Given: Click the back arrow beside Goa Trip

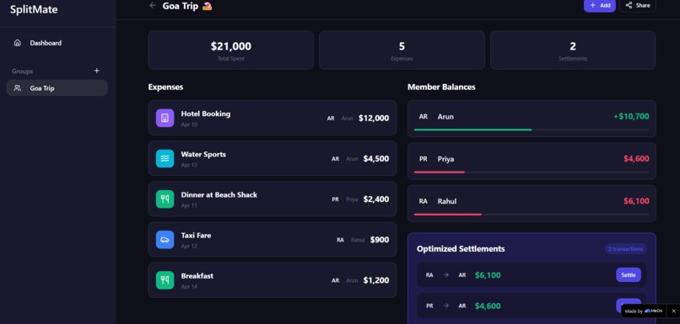Looking at the screenshot, I should 152,6.
